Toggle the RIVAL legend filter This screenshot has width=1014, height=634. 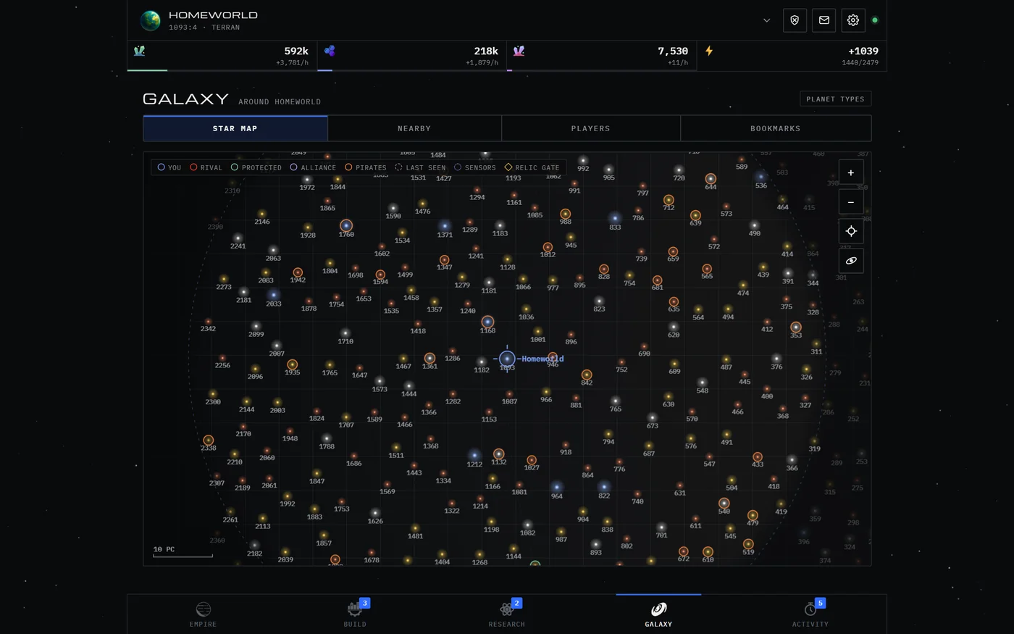(x=206, y=167)
